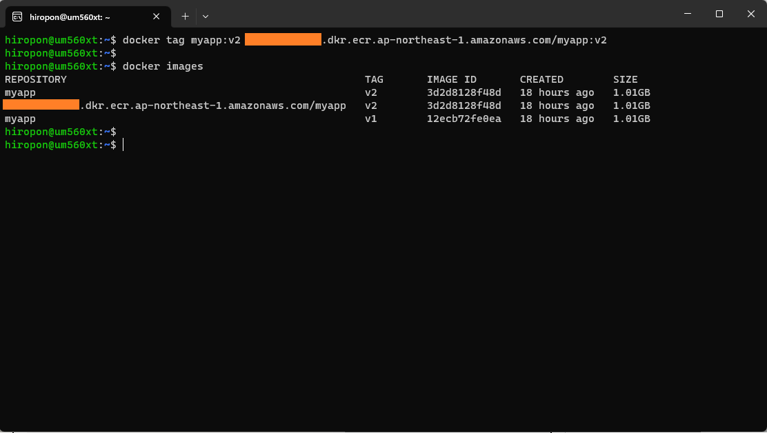The height and width of the screenshot is (433, 767).
Task: Minimize the terminal window
Action: (687, 14)
